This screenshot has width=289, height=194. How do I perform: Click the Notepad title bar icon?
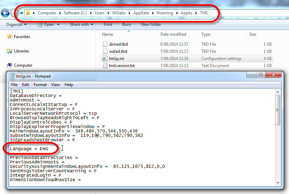point(12,76)
